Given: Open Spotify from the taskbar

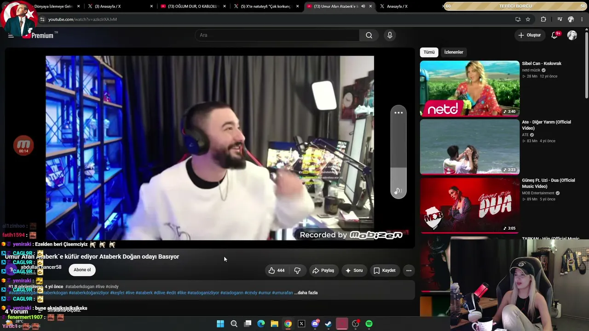Looking at the screenshot, I should coord(369,324).
